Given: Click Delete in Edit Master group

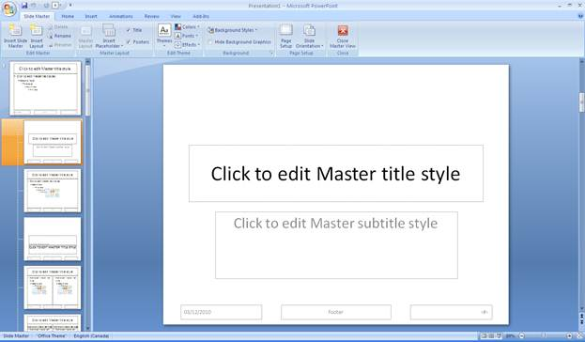Looking at the screenshot, I should (x=58, y=27).
